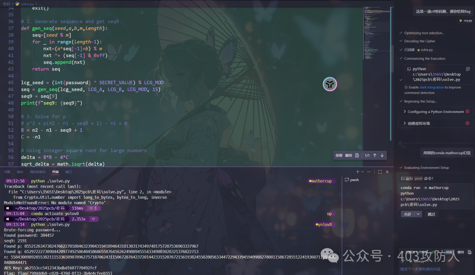The height and width of the screenshot is (275, 475).
Task: Switch to the 问题 panel tab
Action: (x=7, y=172)
